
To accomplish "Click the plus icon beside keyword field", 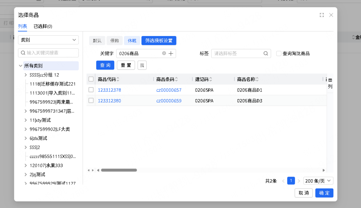I will [x=171, y=53].
